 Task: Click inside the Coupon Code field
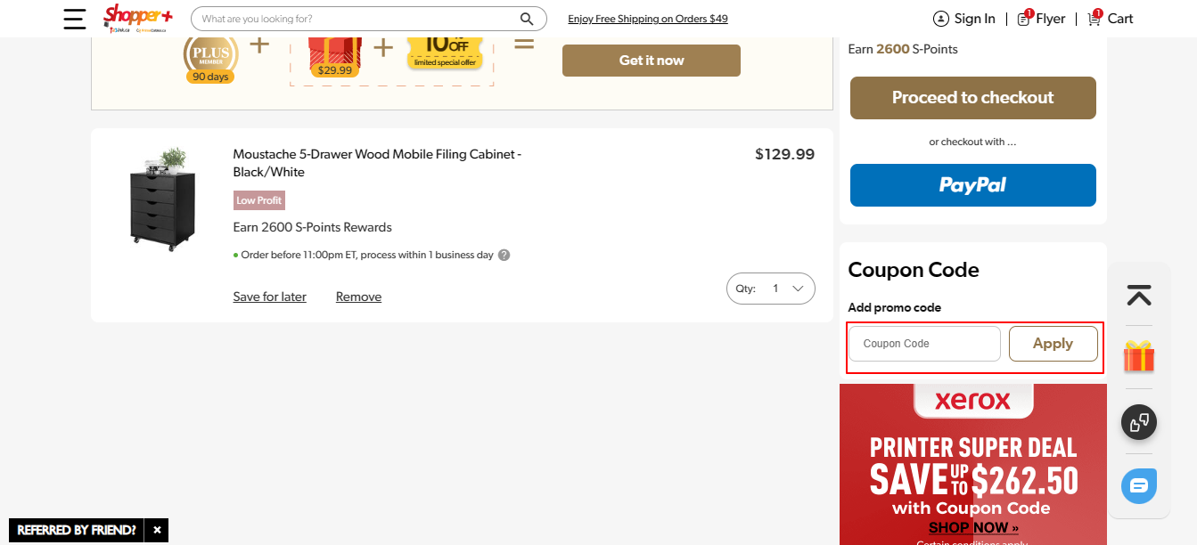click(924, 343)
